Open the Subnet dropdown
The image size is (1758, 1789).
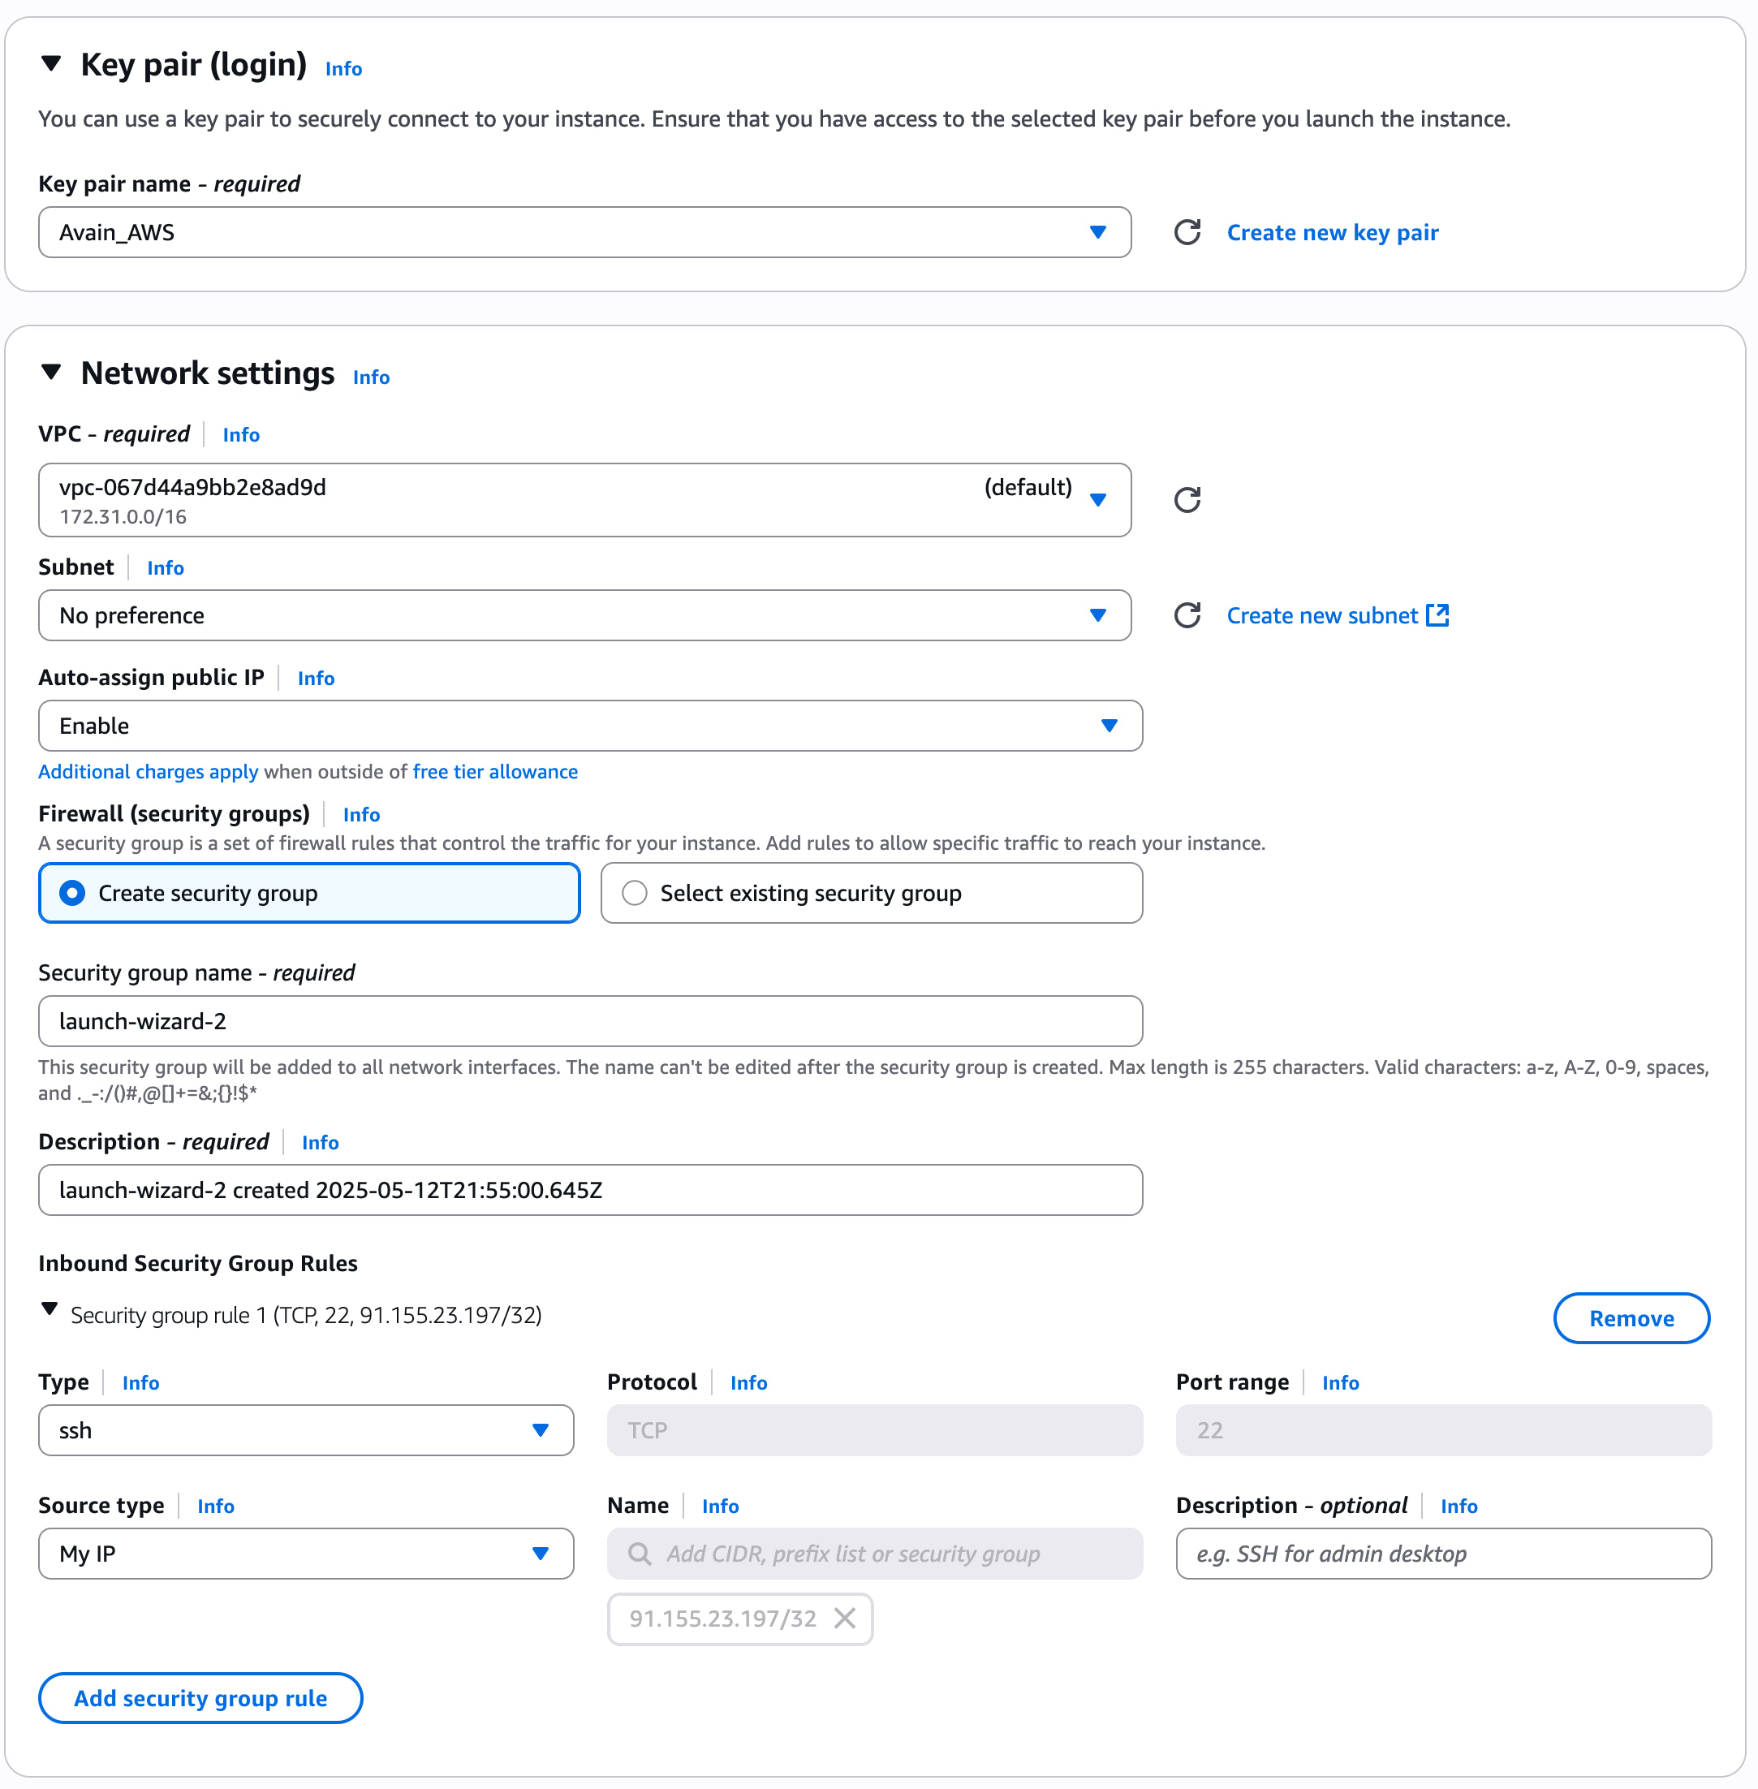pos(584,615)
